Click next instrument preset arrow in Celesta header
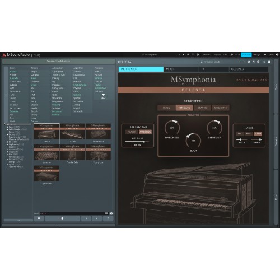280x280 pixels. coord(244,62)
